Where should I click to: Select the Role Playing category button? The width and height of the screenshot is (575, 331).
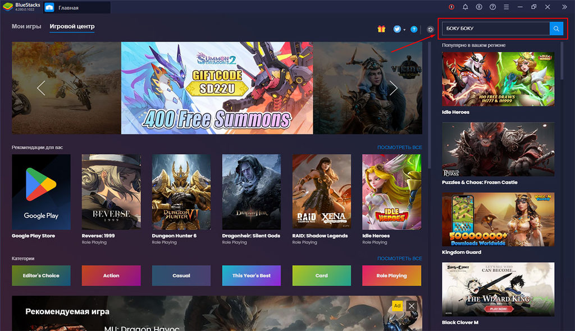pyautogui.click(x=391, y=276)
